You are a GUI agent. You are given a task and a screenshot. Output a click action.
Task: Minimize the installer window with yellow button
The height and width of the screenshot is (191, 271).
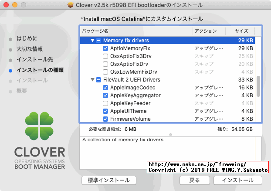point(15,5)
